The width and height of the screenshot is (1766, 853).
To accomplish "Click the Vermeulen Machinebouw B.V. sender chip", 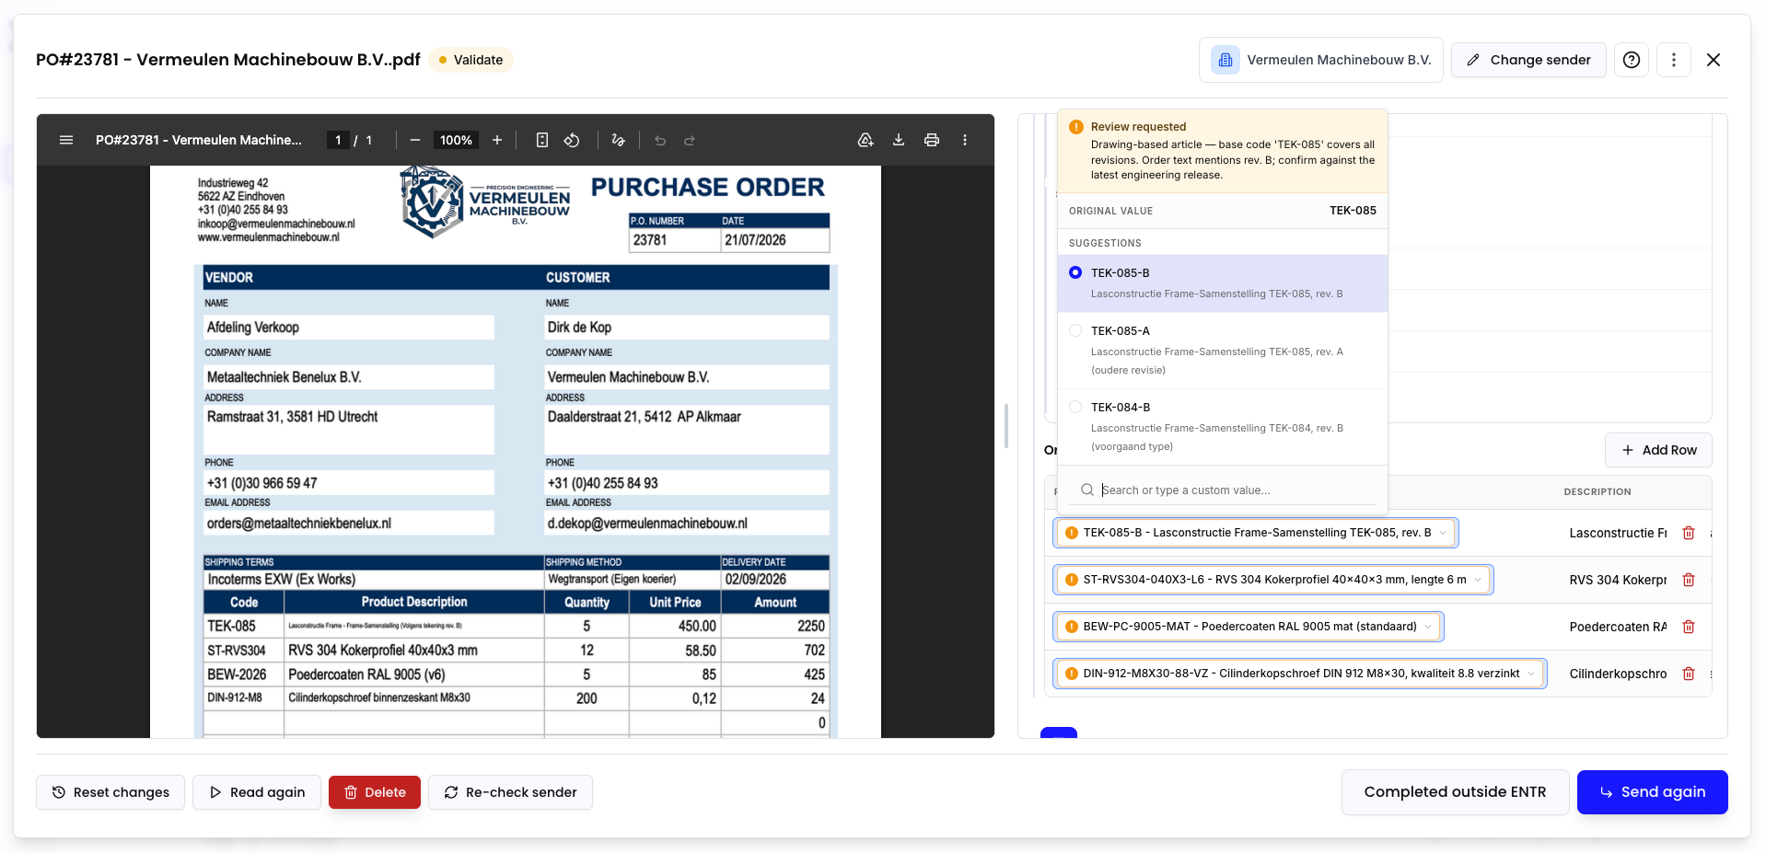I will pos(1320,60).
